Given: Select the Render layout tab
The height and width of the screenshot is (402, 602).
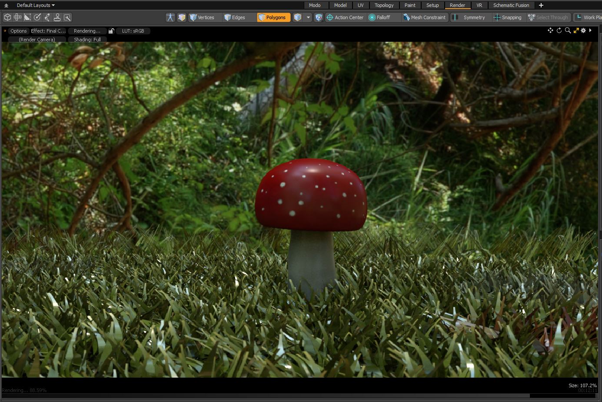Looking at the screenshot, I should point(458,5).
